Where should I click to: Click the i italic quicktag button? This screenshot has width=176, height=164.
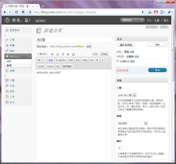point(44,60)
